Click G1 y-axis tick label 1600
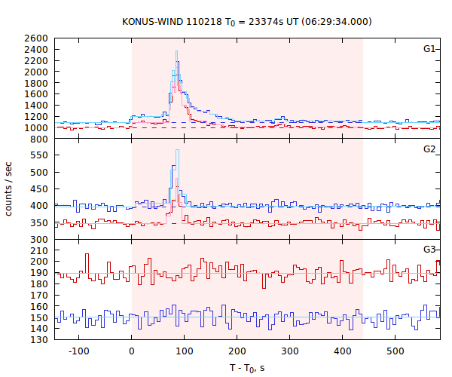The image size is (452, 377). 36,94
